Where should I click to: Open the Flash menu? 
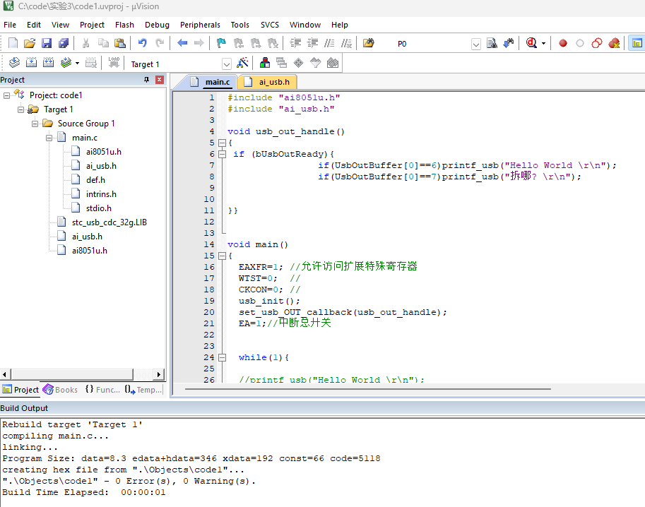tap(124, 25)
